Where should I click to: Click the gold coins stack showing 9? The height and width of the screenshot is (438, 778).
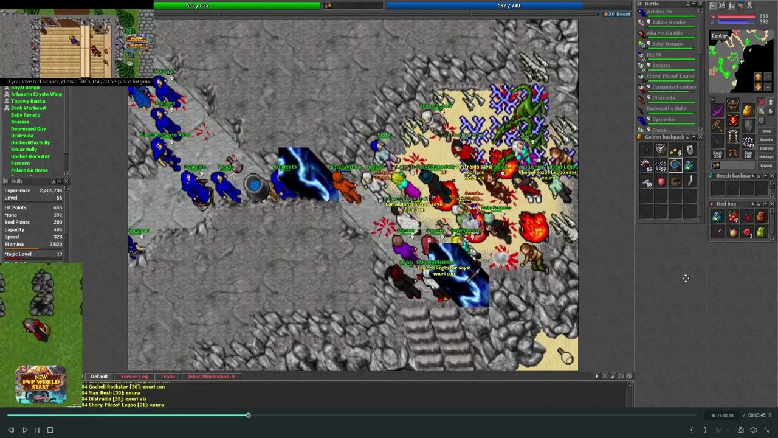point(675,150)
